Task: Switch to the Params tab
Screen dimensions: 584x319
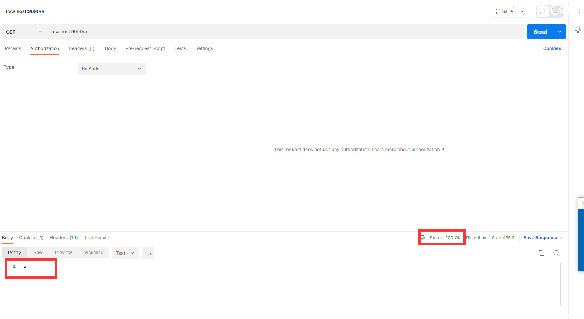Action: pos(13,48)
